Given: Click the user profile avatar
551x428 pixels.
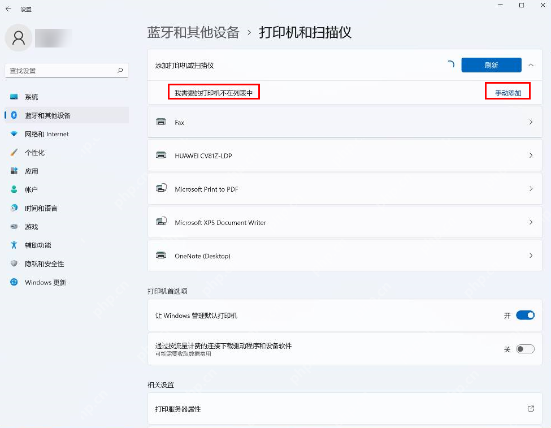Looking at the screenshot, I should tap(19, 38).
